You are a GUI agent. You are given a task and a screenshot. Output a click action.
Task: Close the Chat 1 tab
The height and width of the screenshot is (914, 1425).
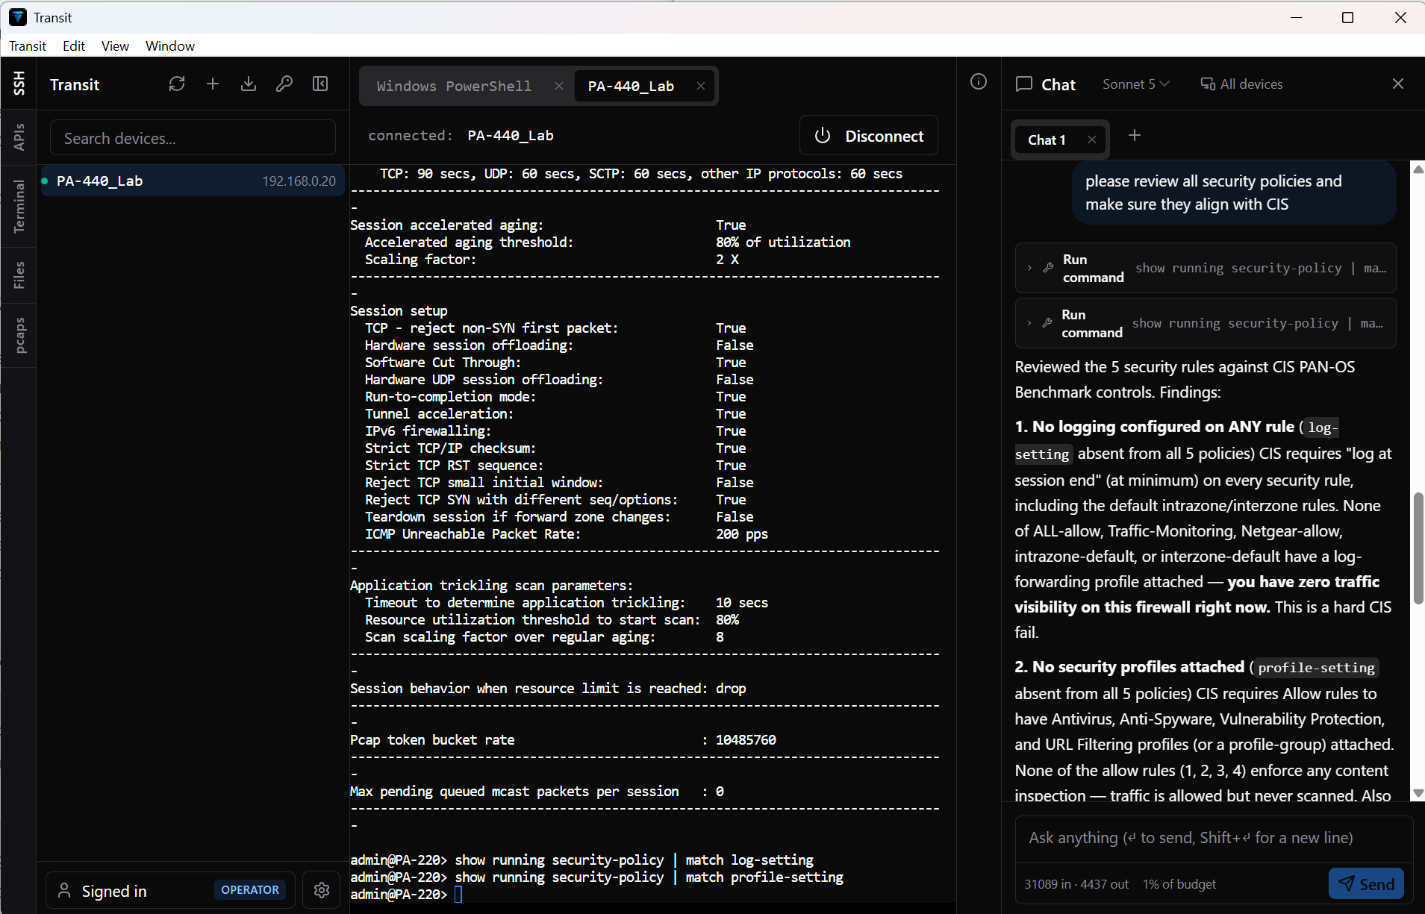[1092, 140]
